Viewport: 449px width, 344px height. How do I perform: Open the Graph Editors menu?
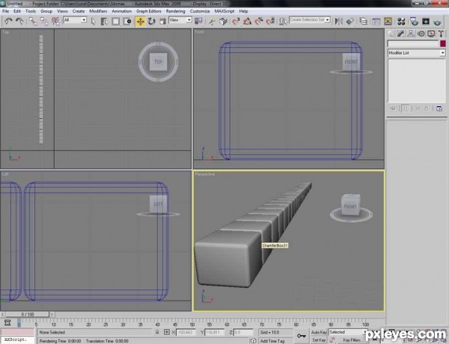(149, 11)
